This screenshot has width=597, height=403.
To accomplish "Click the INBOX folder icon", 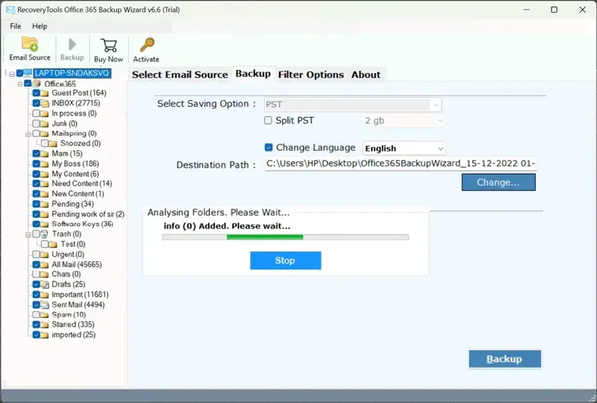I will pos(45,103).
